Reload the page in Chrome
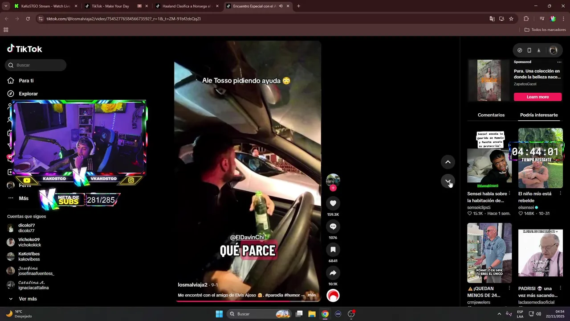 tap(28, 19)
